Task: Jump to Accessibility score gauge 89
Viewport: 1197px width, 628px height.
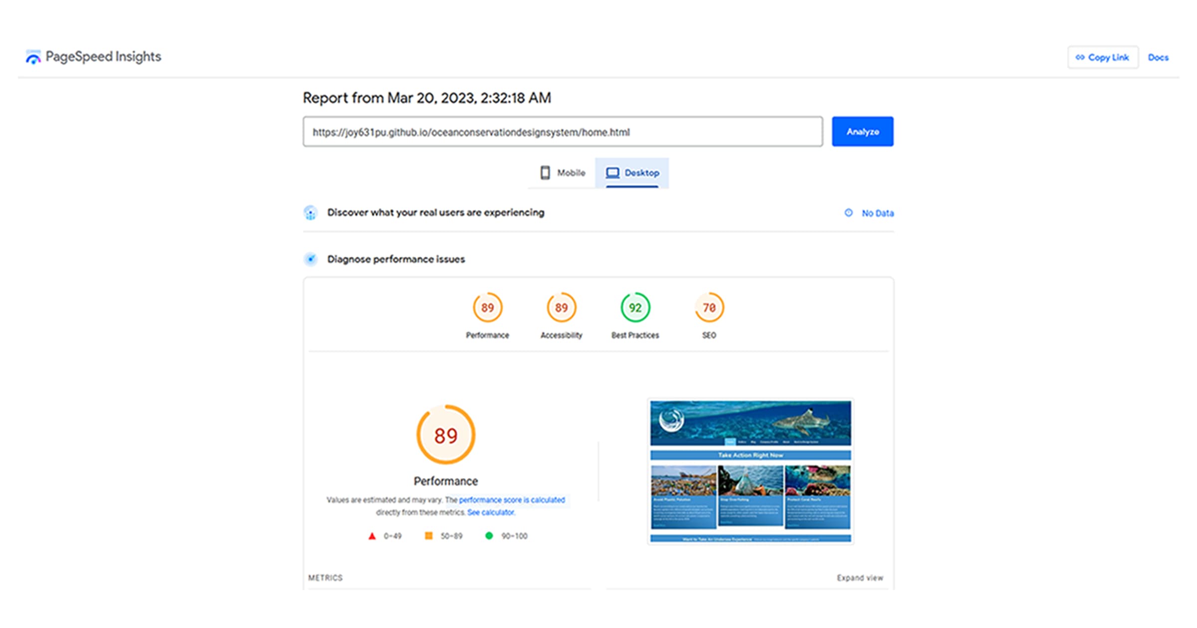Action: 561,308
